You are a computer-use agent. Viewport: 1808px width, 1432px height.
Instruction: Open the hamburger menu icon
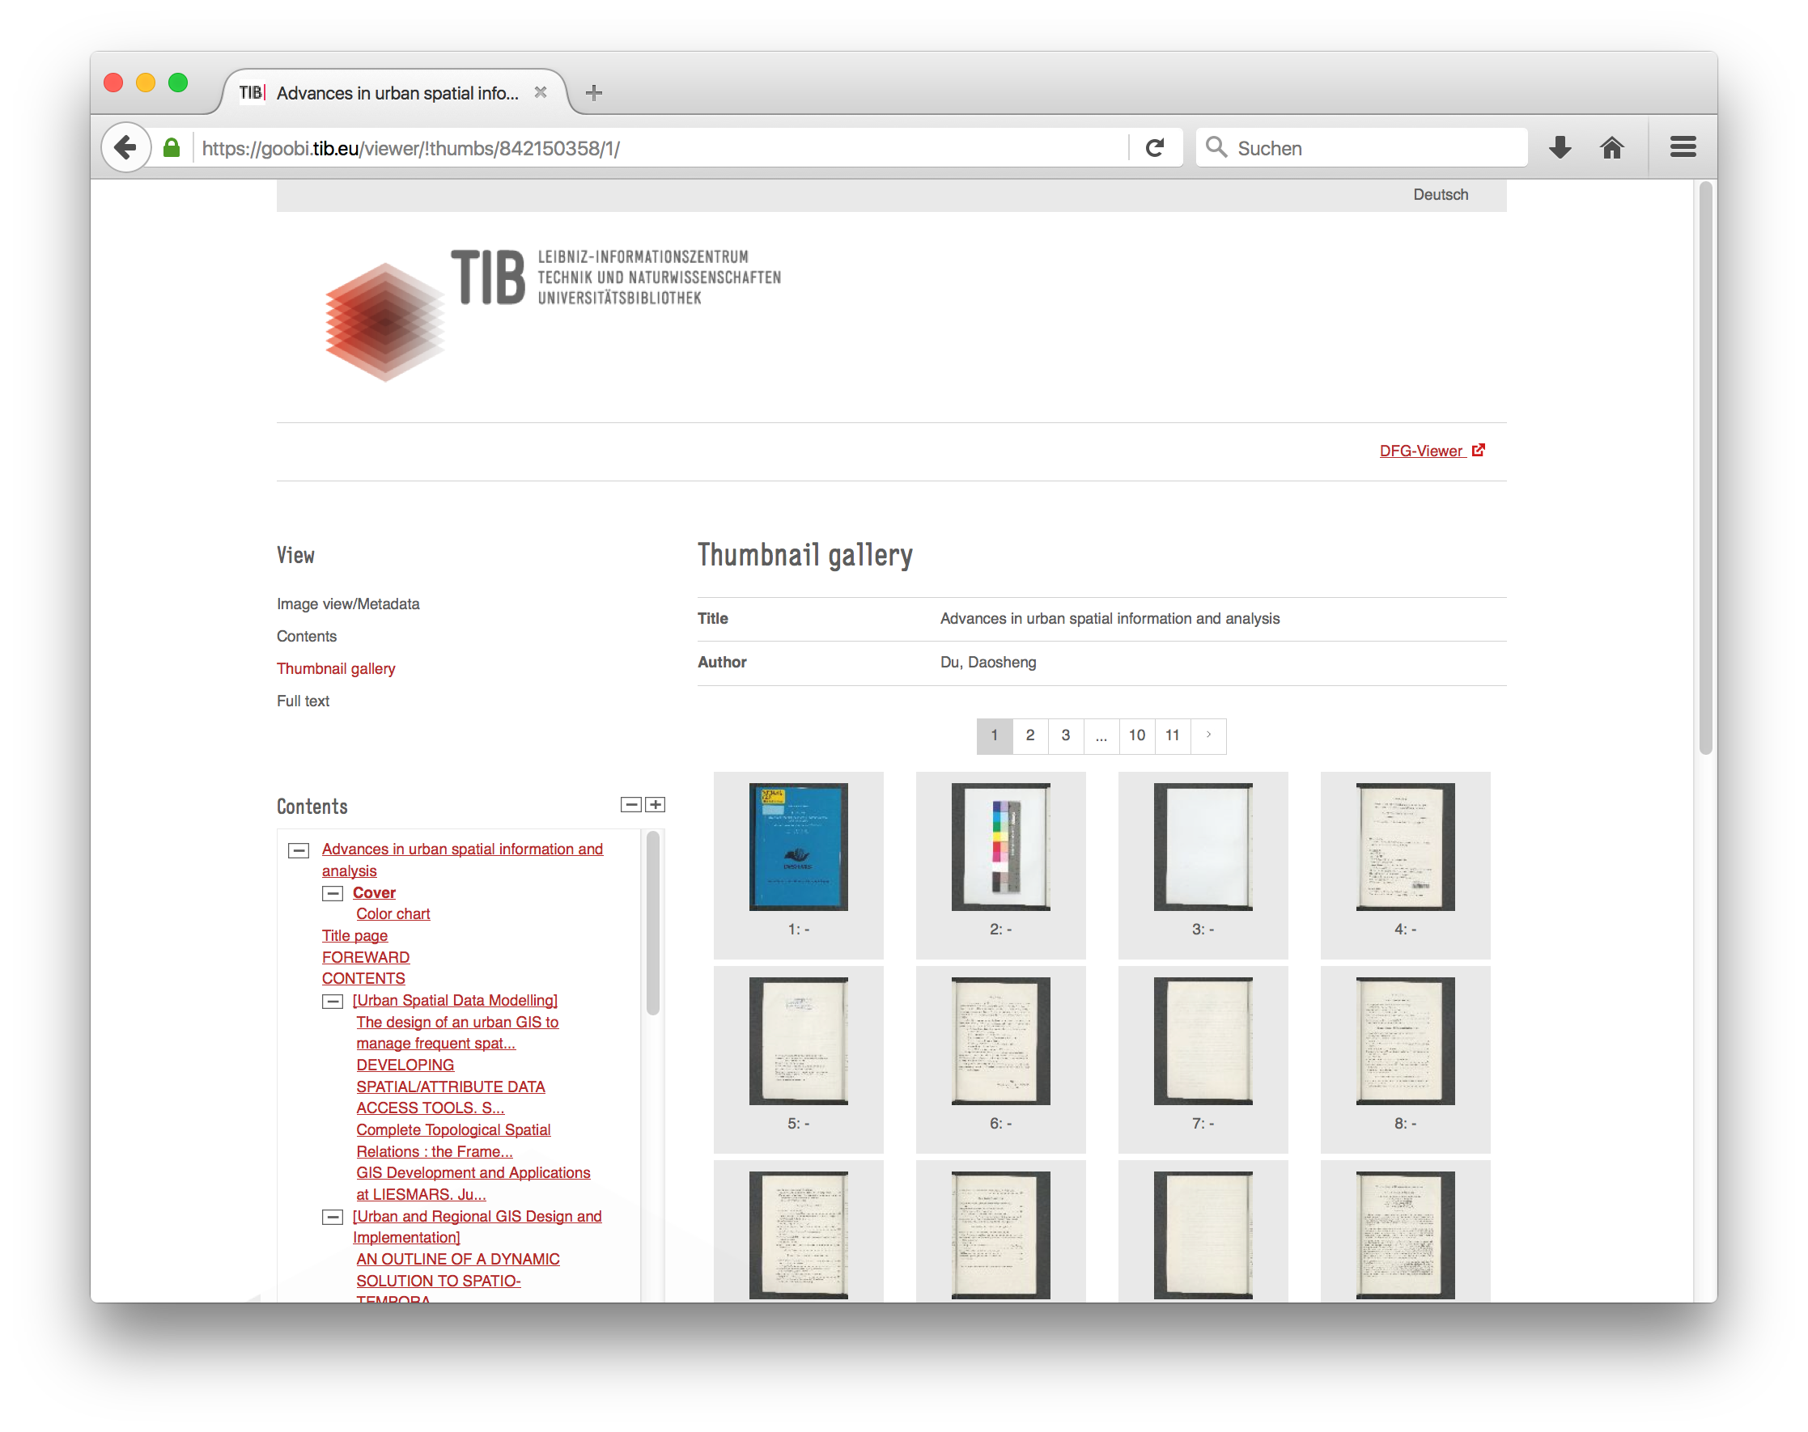[1683, 147]
